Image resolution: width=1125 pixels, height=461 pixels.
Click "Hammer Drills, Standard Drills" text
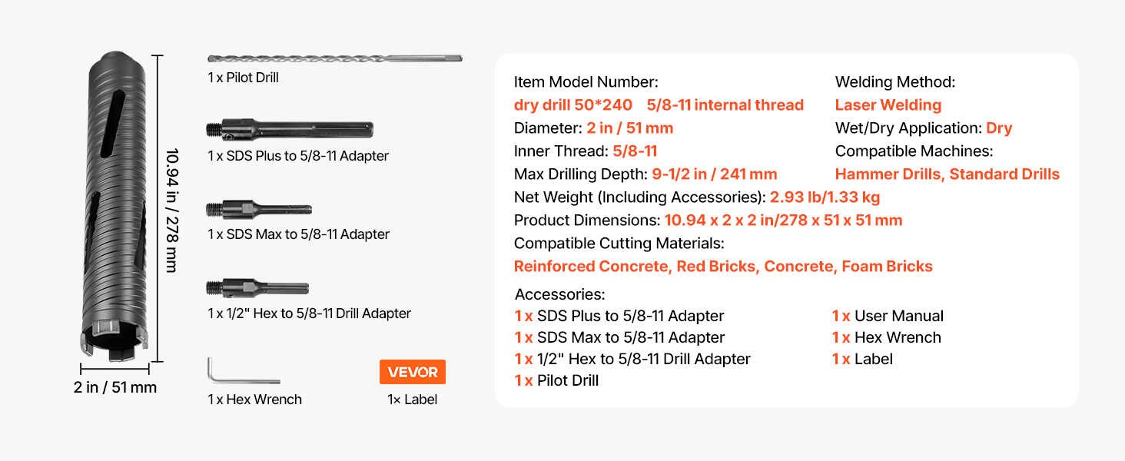coord(947,174)
